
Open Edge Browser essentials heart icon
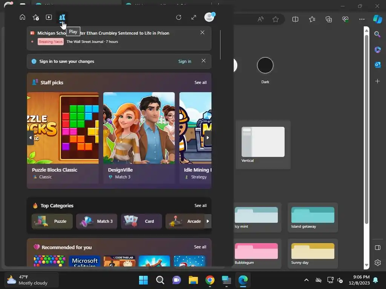345,19
